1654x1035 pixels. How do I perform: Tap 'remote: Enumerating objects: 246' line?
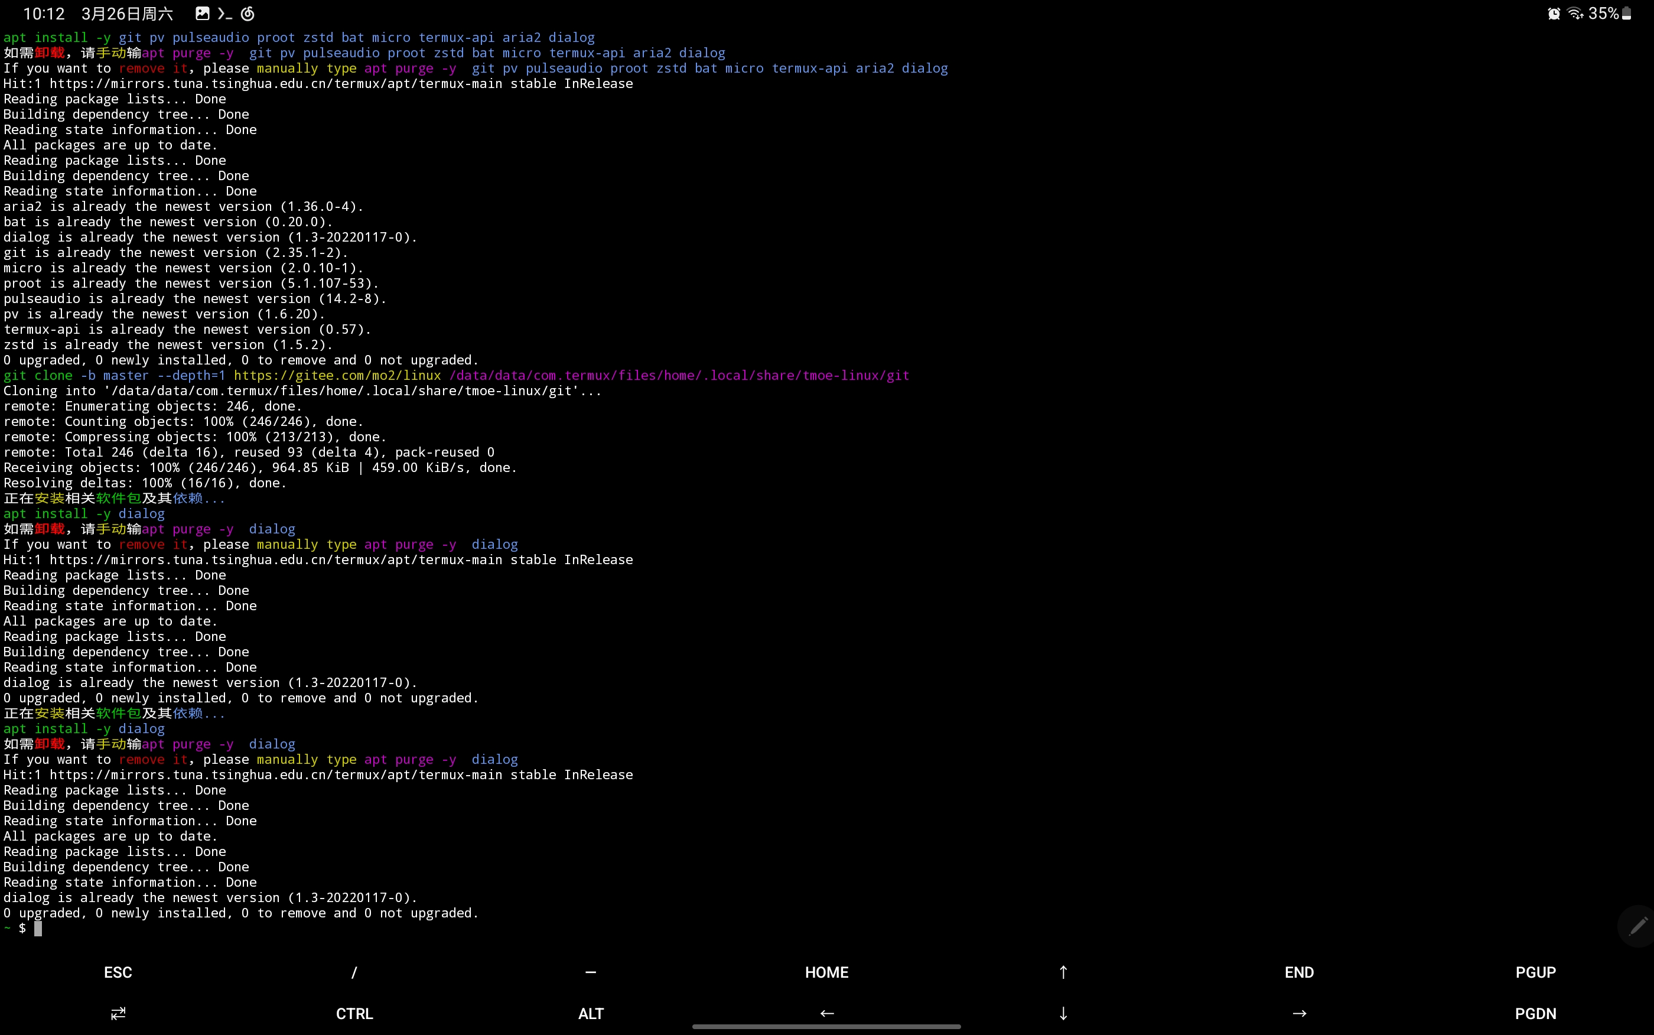click(152, 406)
